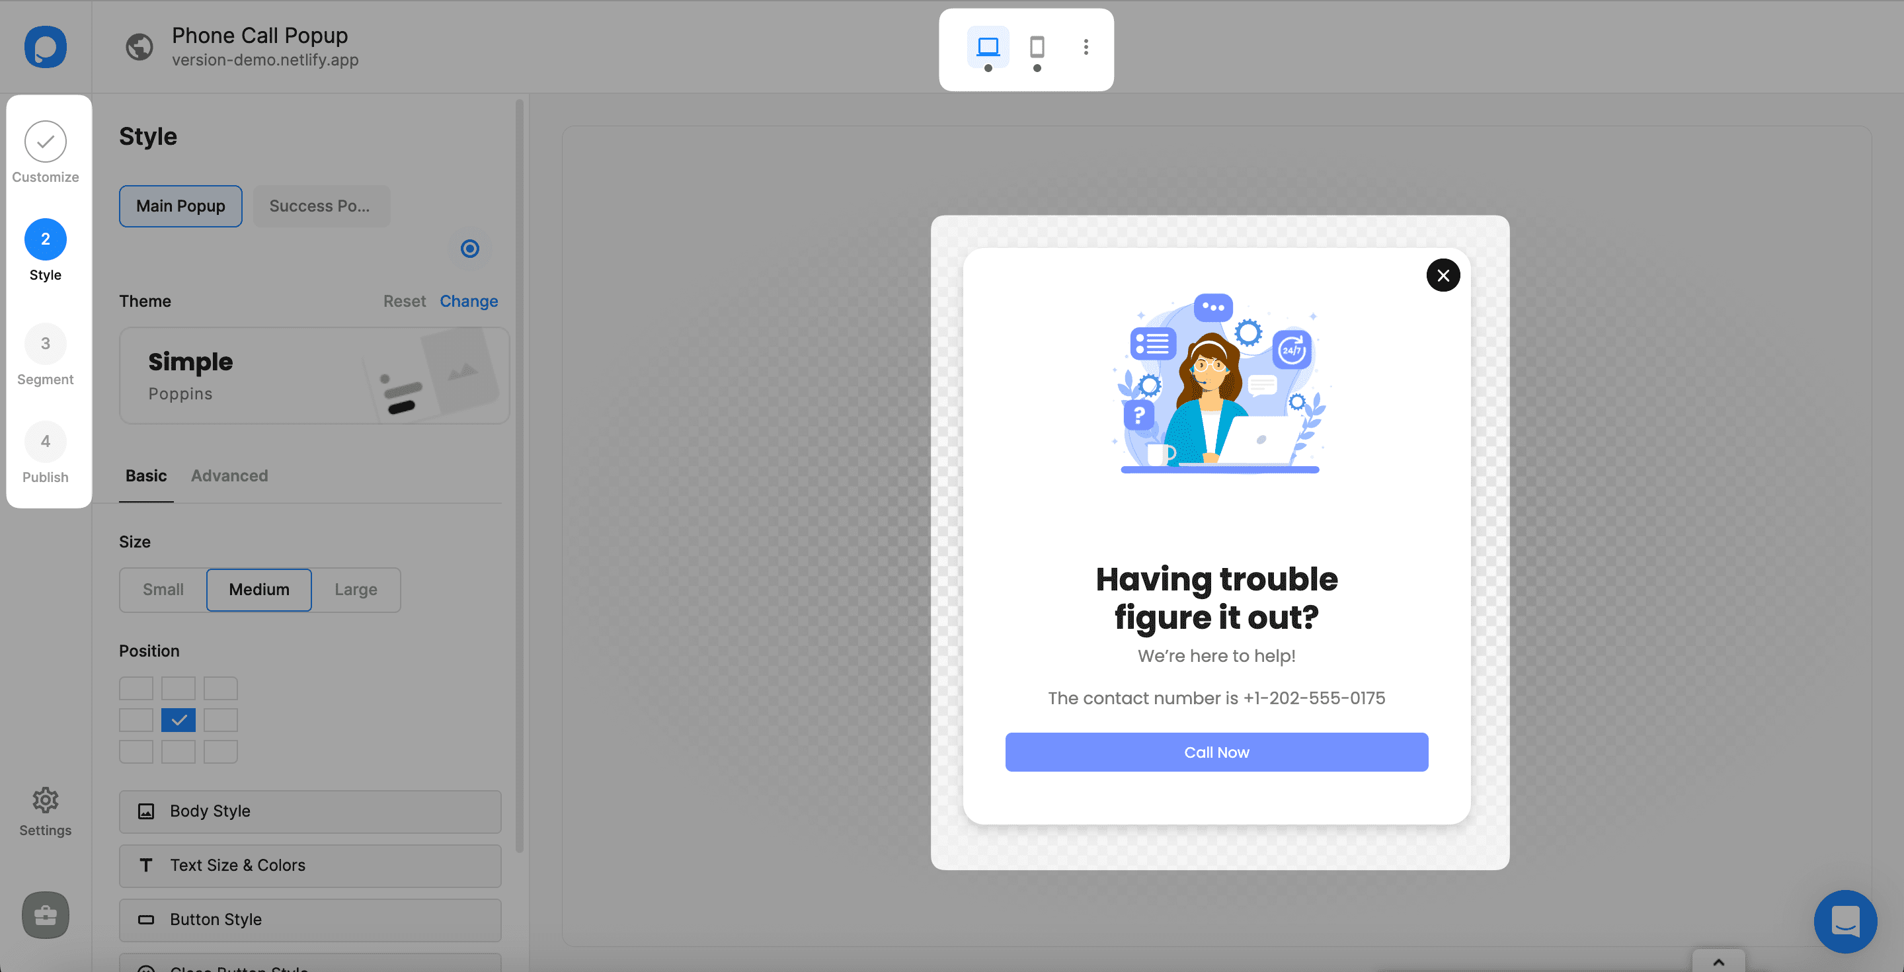1904x972 pixels.
Task: Click the Customize step icon
Action: pyautogui.click(x=45, y=140)
